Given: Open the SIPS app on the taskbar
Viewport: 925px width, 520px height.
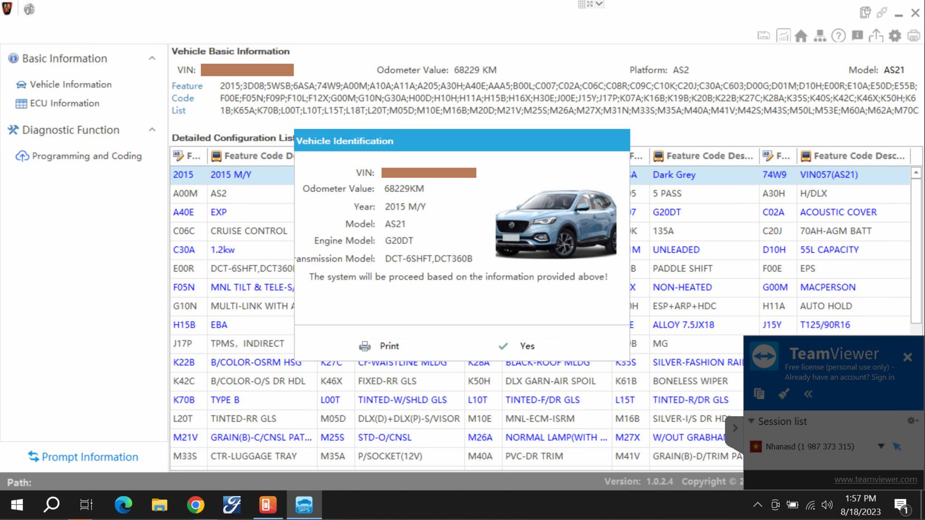Looking at the screenshot, I should point(304,505).
